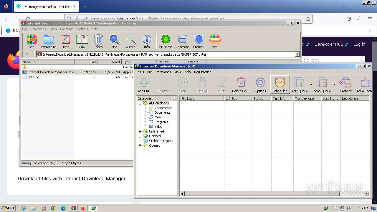
Task: Click the Comment icon in WinRAR
Action: coord(182,41)
